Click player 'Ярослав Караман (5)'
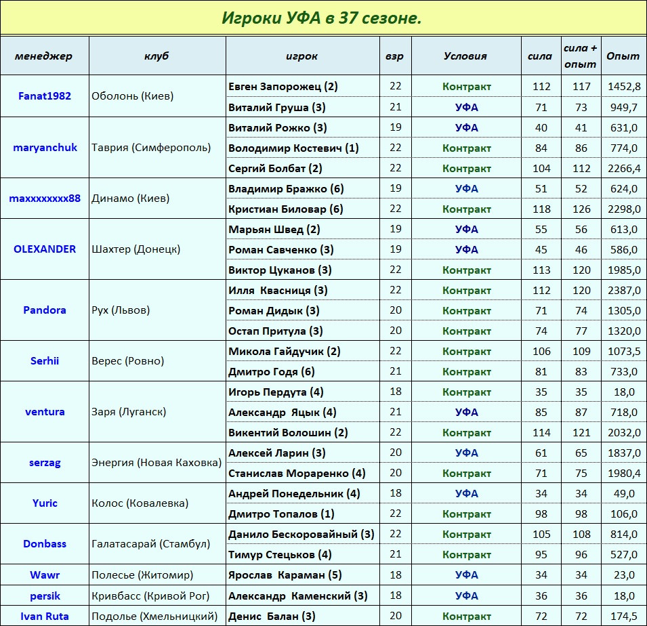 (285, 575)
